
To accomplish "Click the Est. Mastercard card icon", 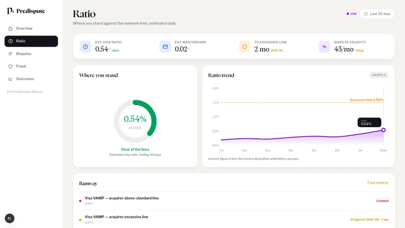I will coord(165,47).
